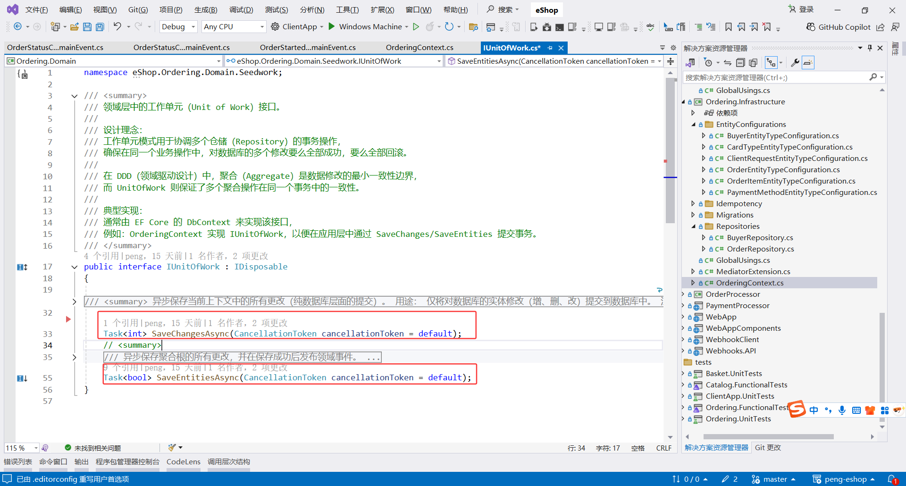Click CodeLens info above SaveChangesAsync

pos(195,323)
